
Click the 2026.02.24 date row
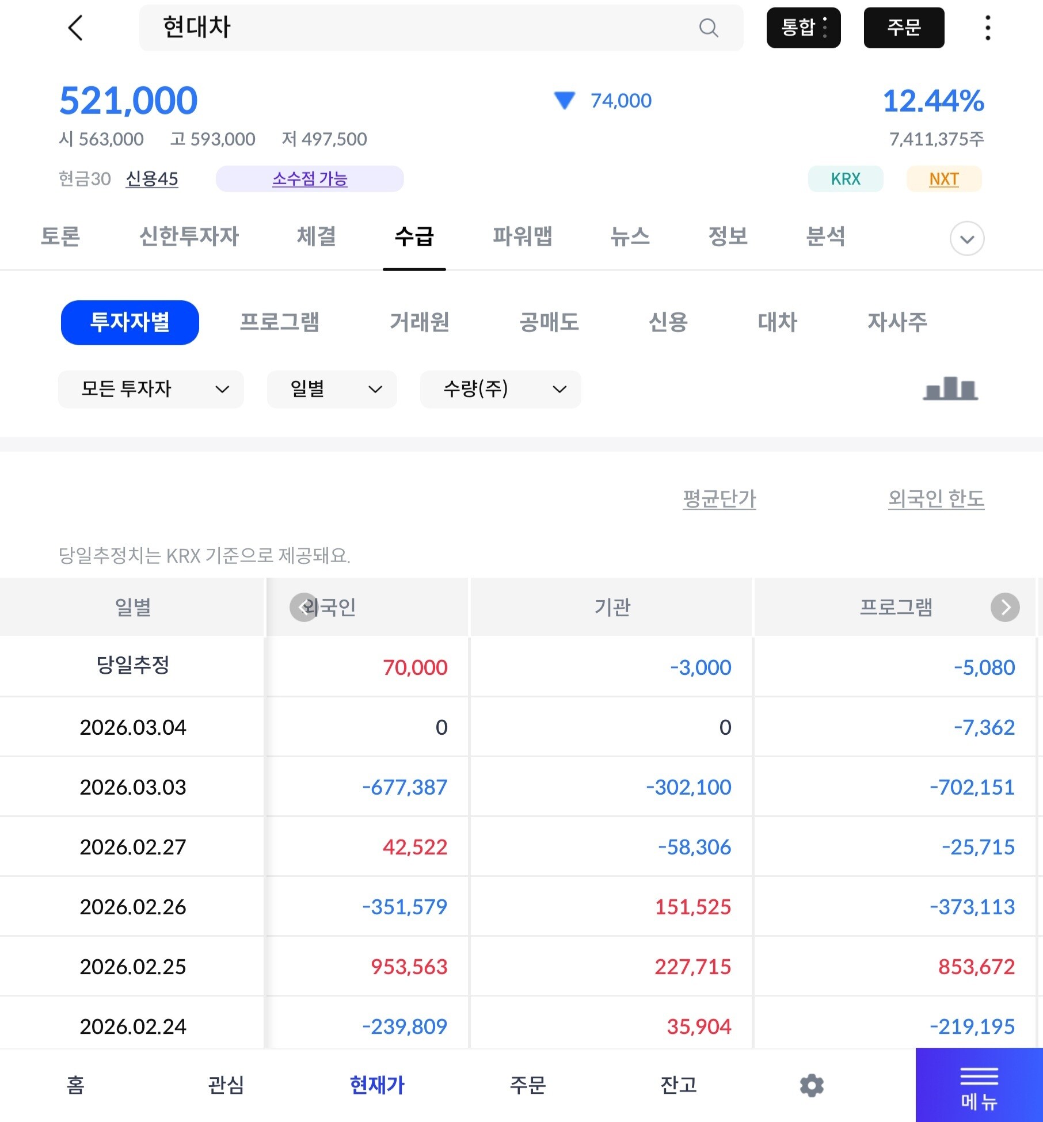coord(133,1026)
